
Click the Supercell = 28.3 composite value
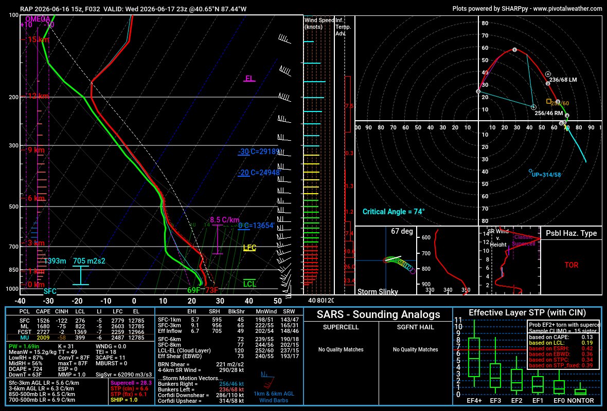click(x=131, y=383)
